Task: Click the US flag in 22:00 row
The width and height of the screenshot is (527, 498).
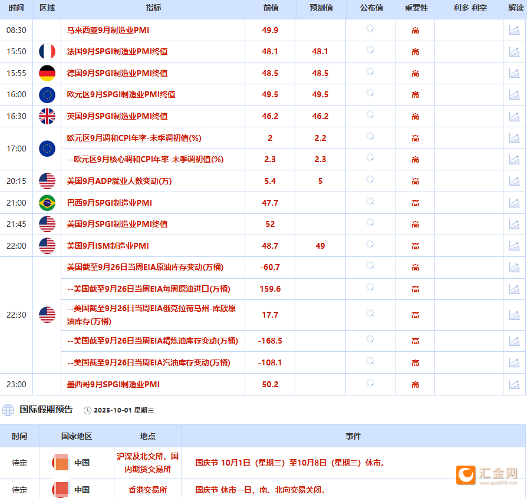Action: click(x=47, y=246)
